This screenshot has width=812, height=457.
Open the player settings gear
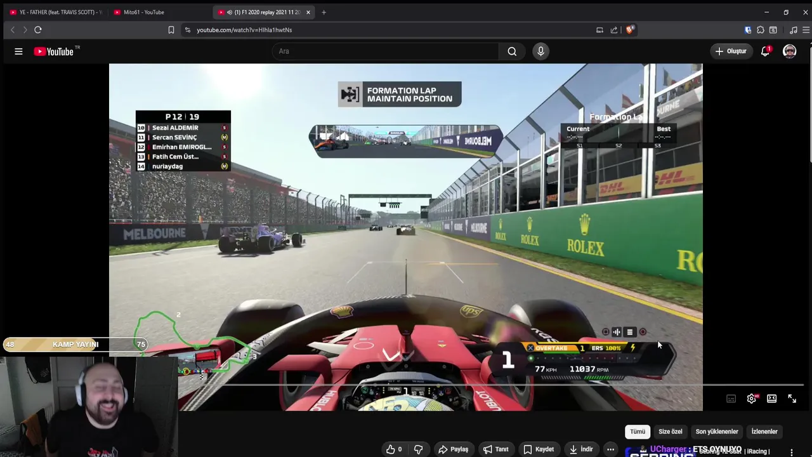tap(752, 399)
